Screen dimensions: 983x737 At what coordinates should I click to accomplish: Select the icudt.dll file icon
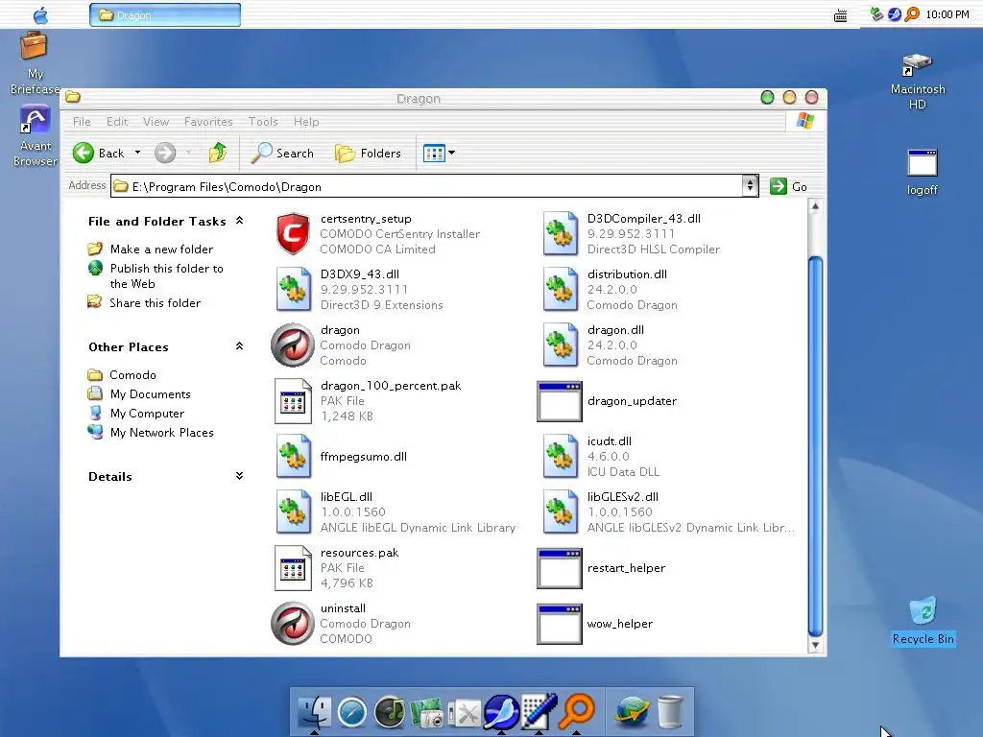[560, 457]
